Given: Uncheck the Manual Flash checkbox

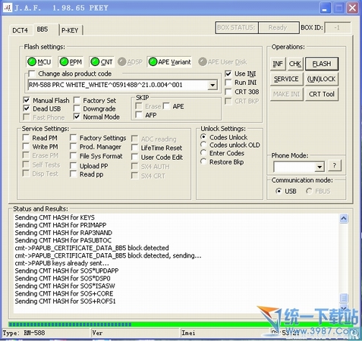Looking at the screenshot, I should point(27,100).
